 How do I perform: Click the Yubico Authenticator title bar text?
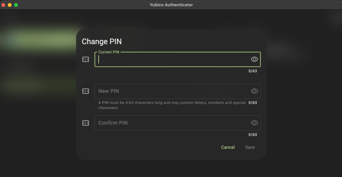[171, 5]
